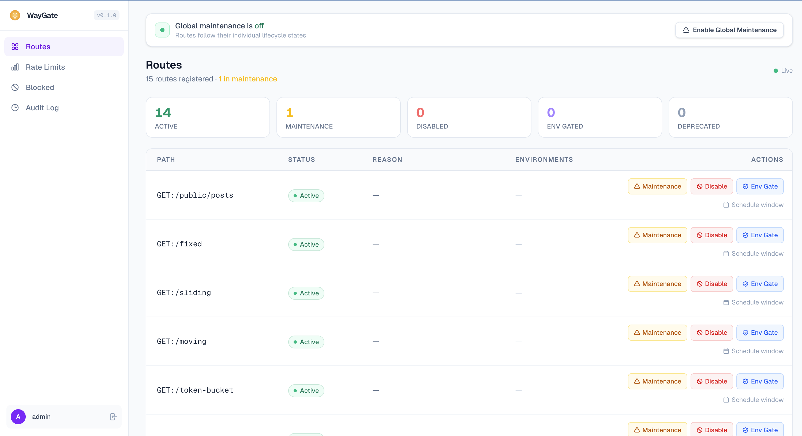Click the logout icon next to admin
The image size is (802, 436).
coord(113,417)
